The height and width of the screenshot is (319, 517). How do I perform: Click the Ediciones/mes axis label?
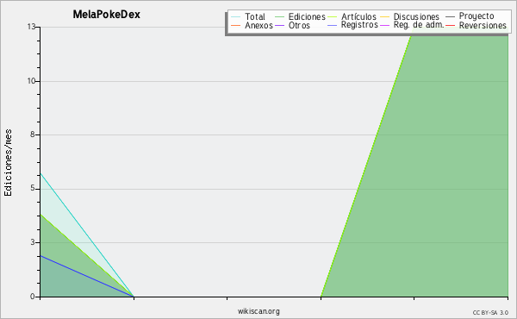tap(8, 163)
